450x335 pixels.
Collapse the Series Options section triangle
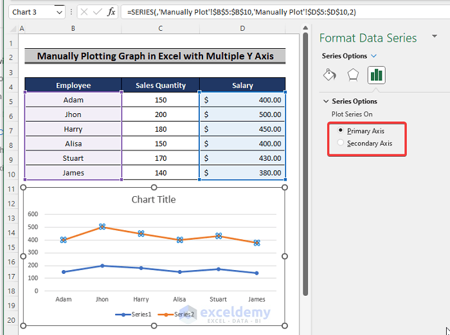(x=325, y=102)
